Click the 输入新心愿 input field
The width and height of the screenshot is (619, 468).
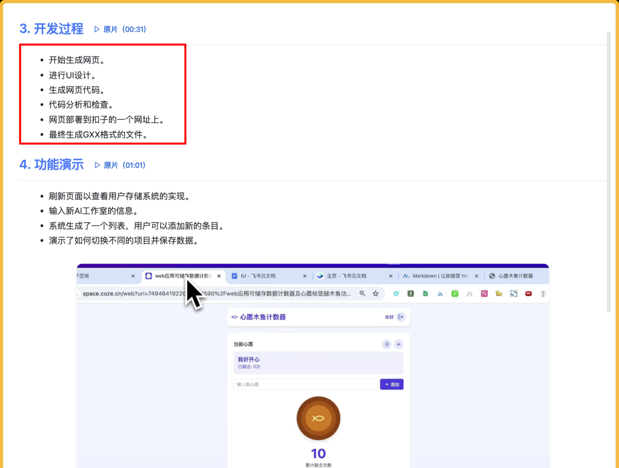click(x=305, y=384)
